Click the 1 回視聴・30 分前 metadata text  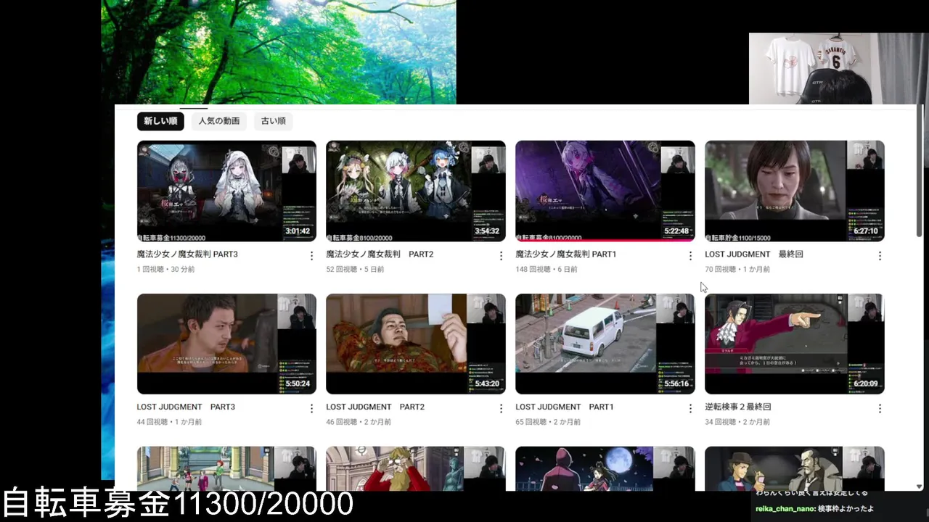(165, 269)
